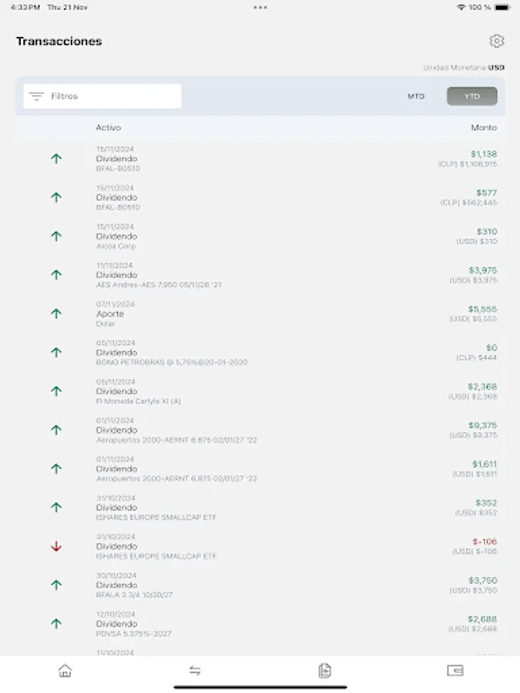Open the active transactions tab in bottom bar
This screenshot has height=693, width=520.
pyautogui.click(x=325, y=671)
